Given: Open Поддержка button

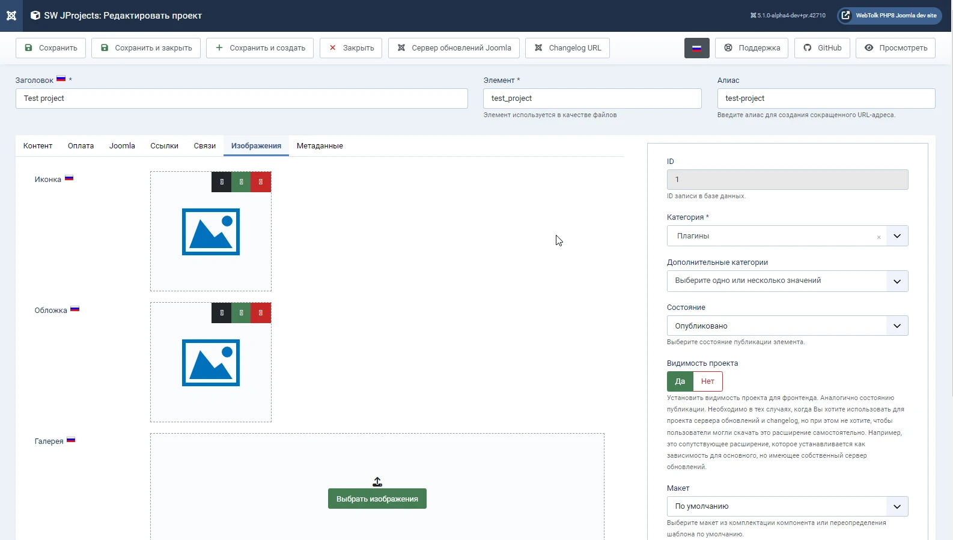Looking at the screenshot, I should point(752,48).
